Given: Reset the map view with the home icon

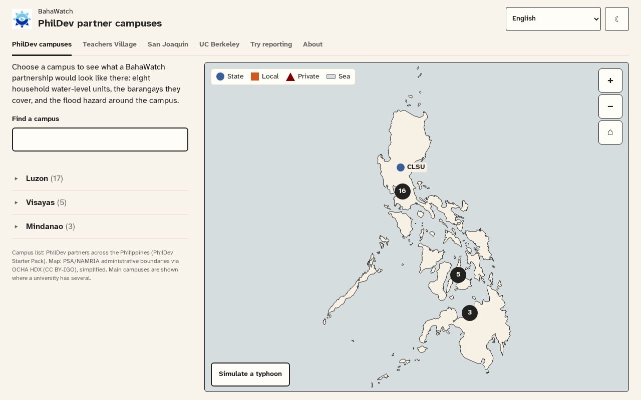Looking at the screenshot, I should pyautogui.click(x=610, y=132).
